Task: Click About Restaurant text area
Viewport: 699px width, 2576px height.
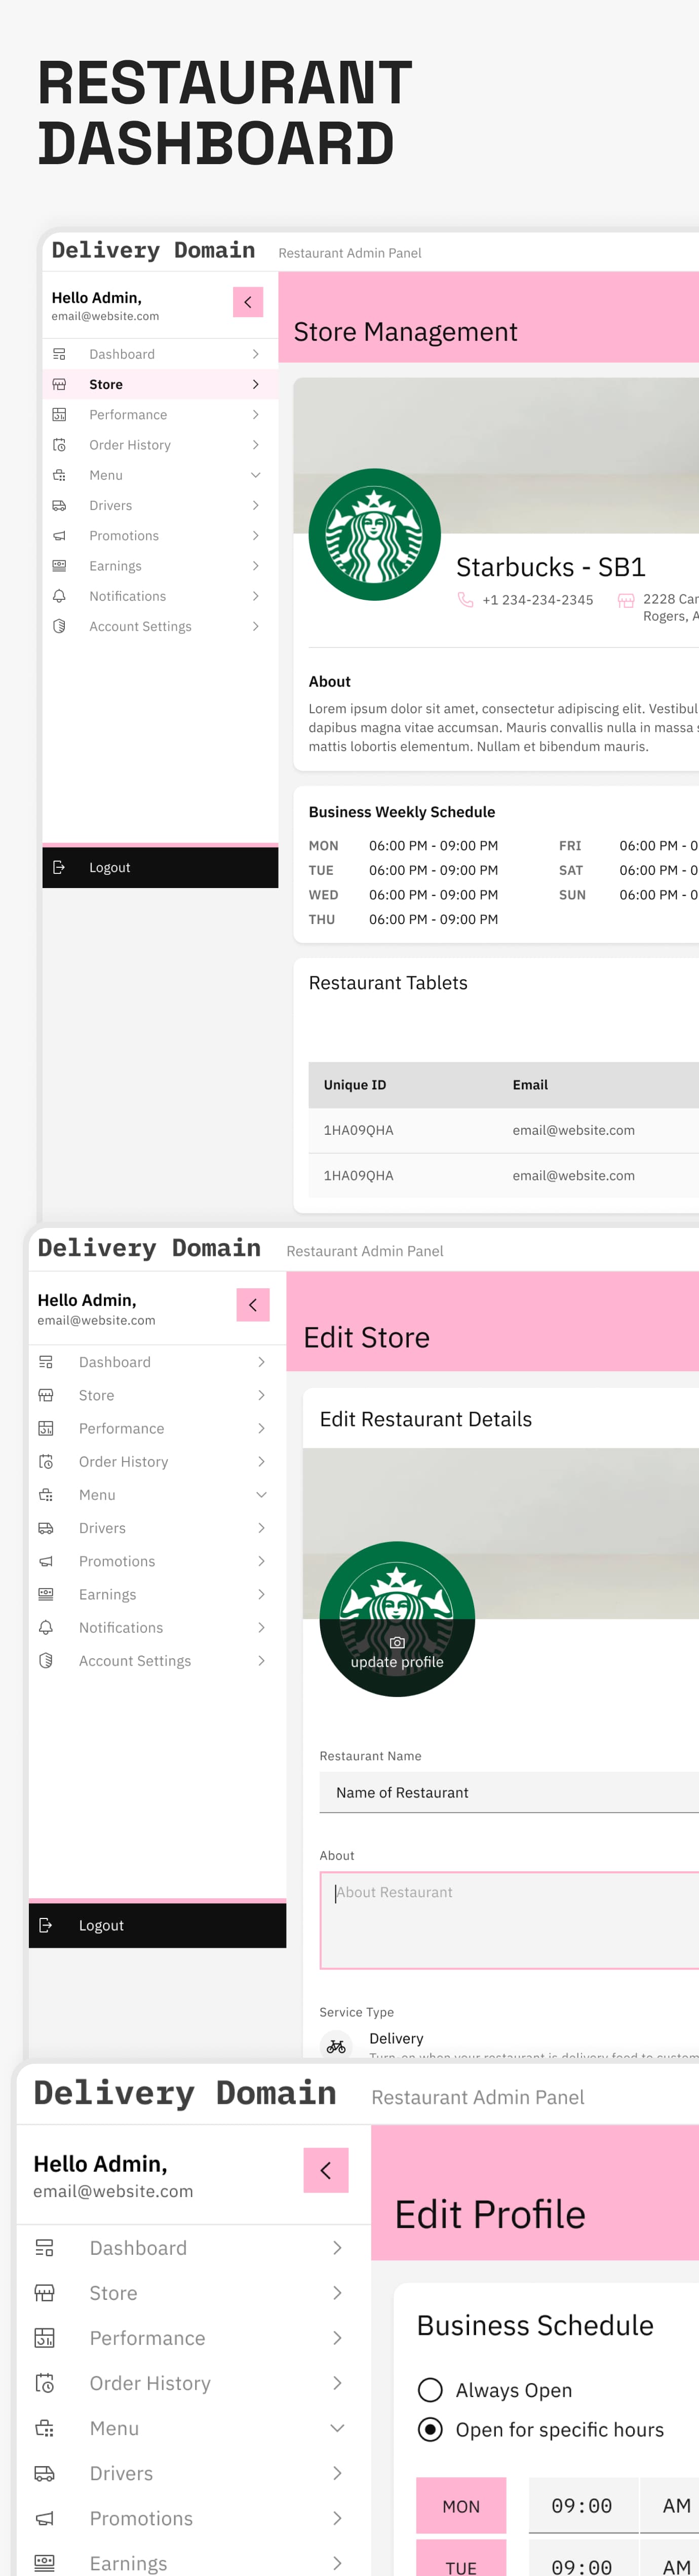Action: [x=509, y=1920]
